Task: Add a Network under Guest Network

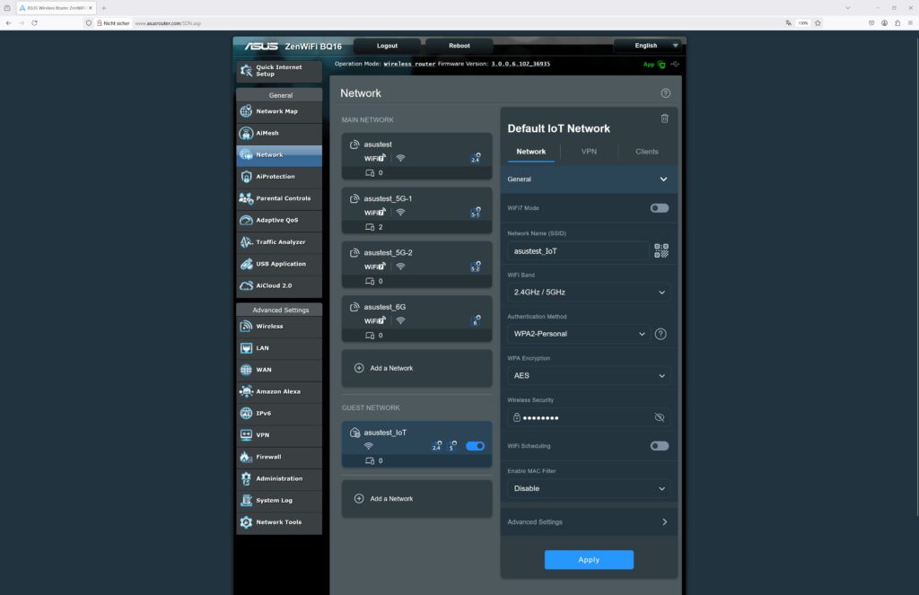Action: [416, 499]
